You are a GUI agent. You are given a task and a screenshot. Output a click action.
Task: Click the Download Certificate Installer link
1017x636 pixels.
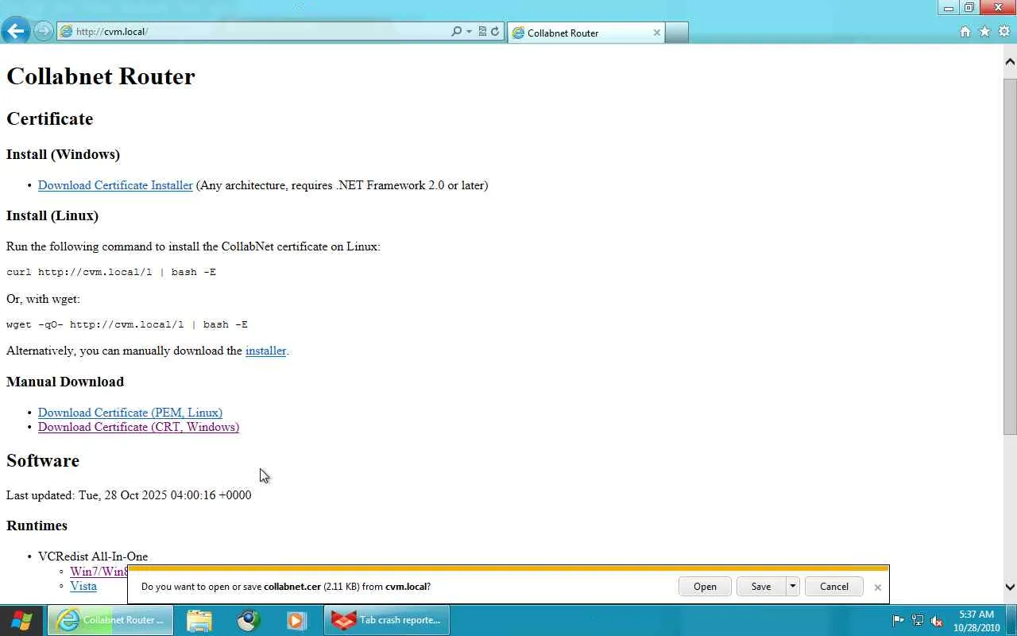(115, 185)
